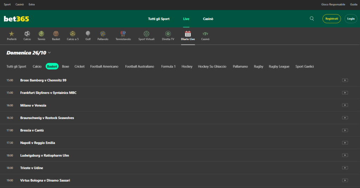Open the Virtus Bologna v Dinamo Sassari match
Screen dimensions: 360x188
[45, 180]
